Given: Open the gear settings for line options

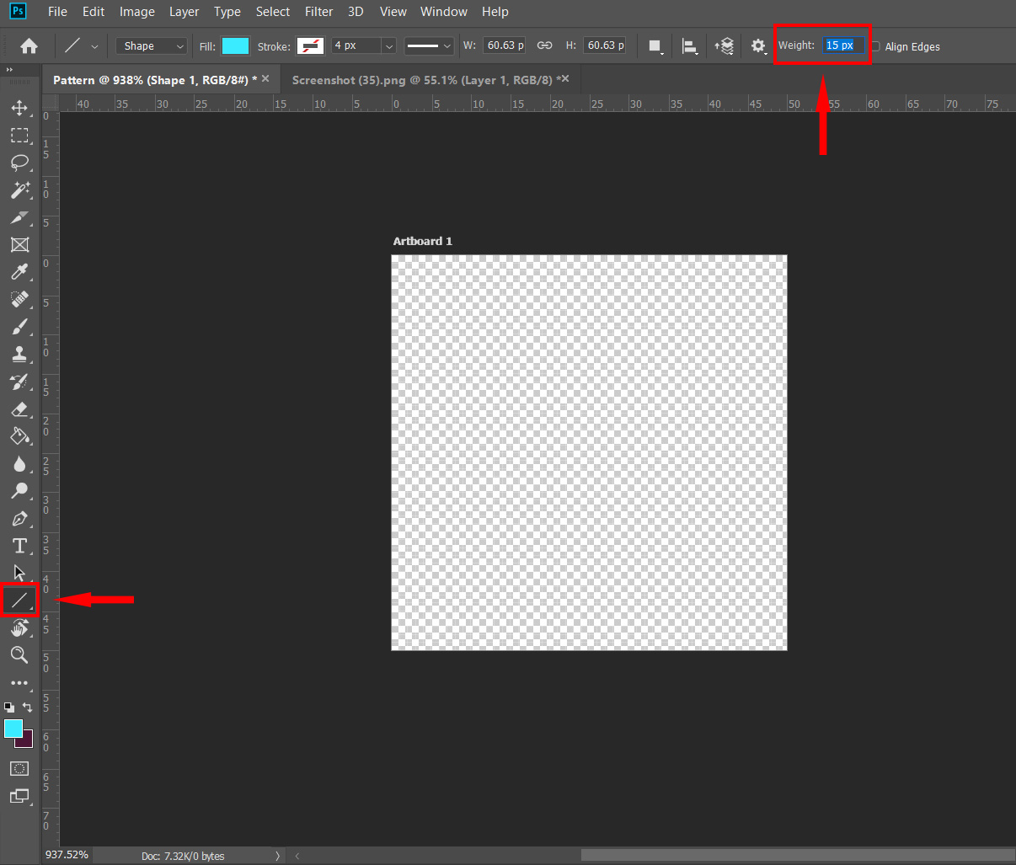Looking at the screenshot, I should pyautogui.click(x=758, y=46).
